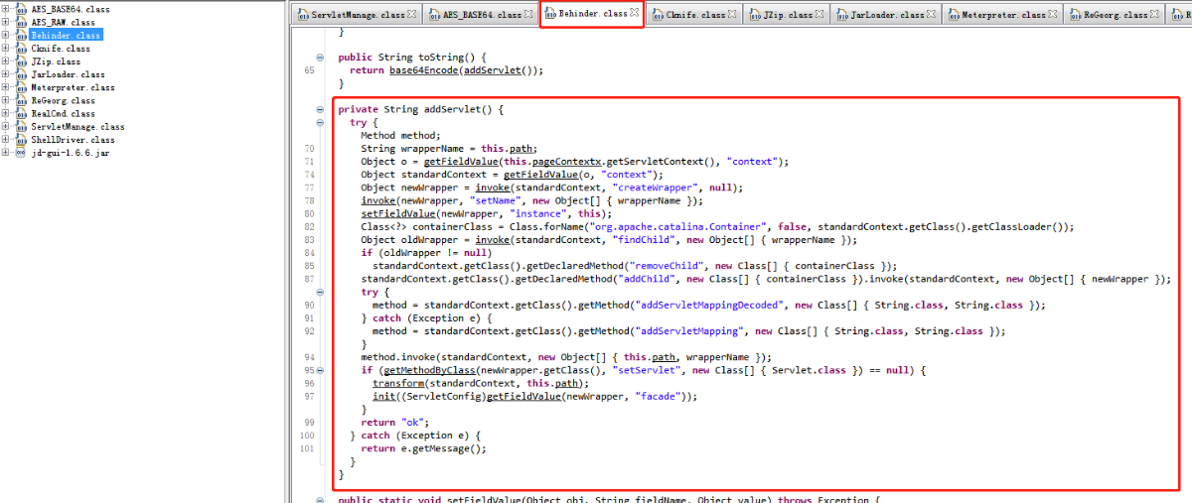Viewport: 1192px width, 503px height.
Task: Expand the Behinder.class tree node
Action: click(5, 35)
